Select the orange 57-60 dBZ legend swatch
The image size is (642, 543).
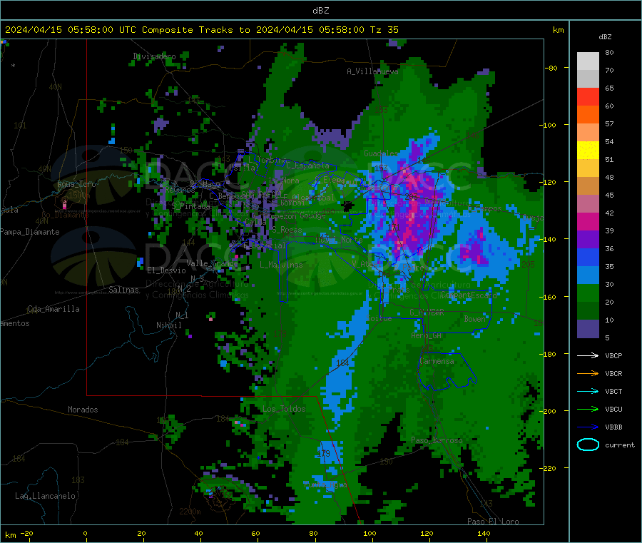click(x=588, y=115)
